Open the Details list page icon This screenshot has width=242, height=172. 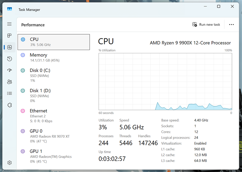coord(10,93)
